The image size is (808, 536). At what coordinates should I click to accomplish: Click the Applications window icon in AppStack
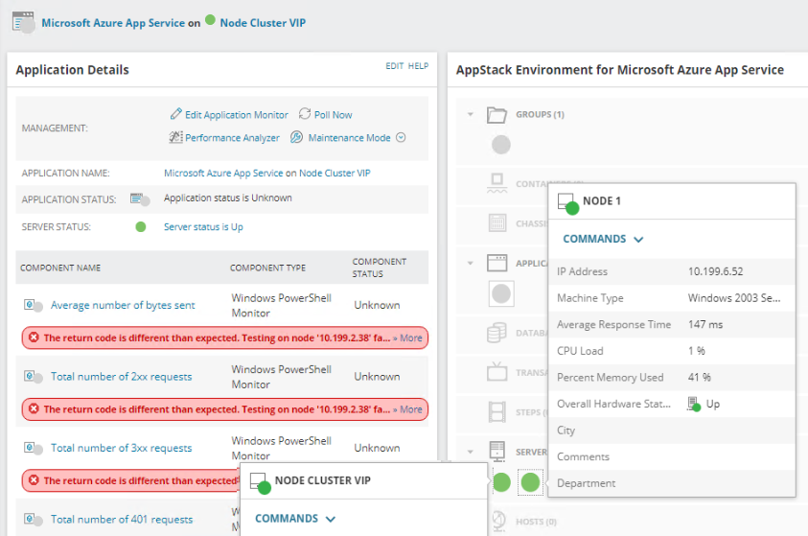click(497, 263)
